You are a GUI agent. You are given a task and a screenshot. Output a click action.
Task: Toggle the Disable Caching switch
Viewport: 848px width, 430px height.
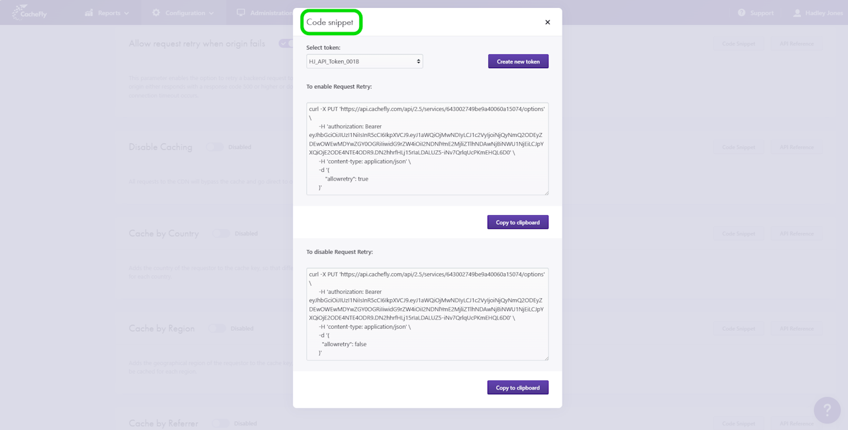click(215, 147)
